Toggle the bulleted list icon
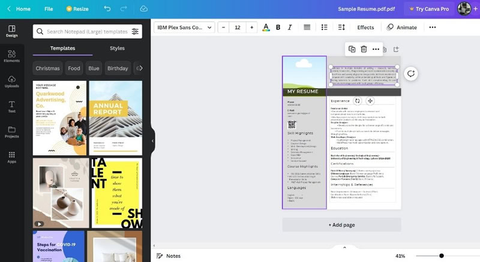Viewport: 480px width, 262px height. coord(324,28)
